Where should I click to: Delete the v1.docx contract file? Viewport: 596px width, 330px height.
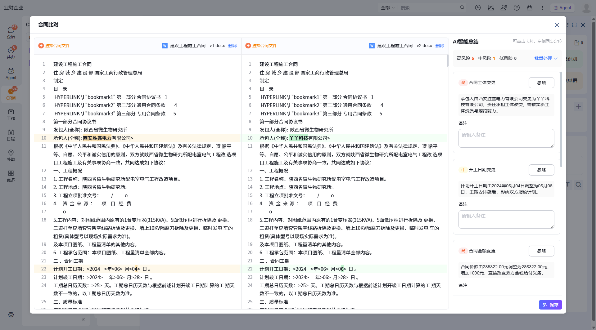[x=233, y=46]
